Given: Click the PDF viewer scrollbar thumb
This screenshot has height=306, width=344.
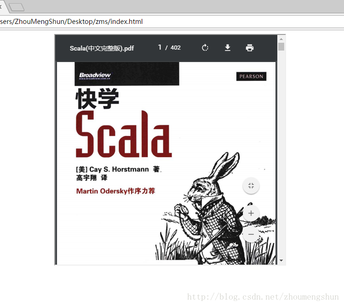Looking at the screenshot, I should [x=281, y=47].
